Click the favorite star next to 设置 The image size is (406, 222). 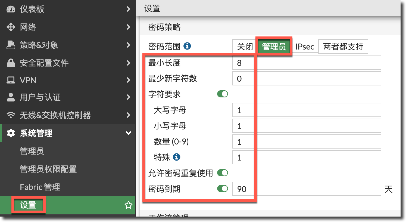tap(128, 205)
